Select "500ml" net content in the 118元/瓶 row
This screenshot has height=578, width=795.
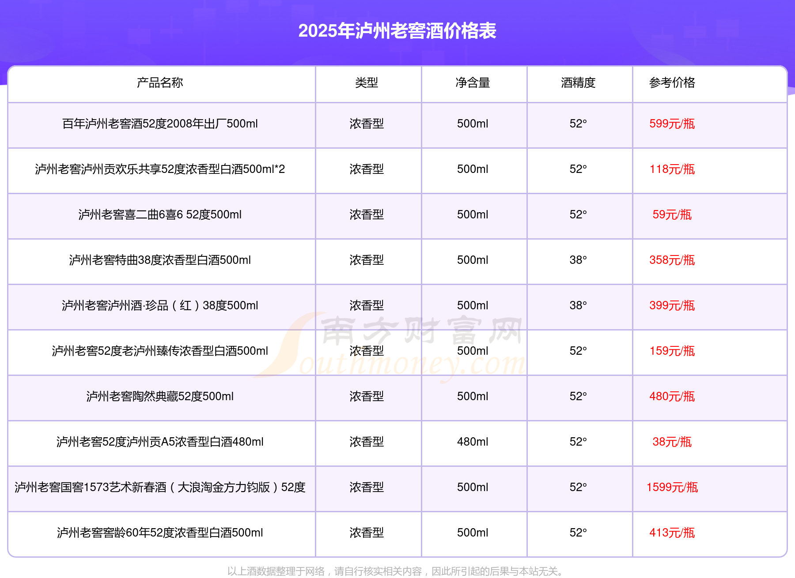click(x=473, y=169)
